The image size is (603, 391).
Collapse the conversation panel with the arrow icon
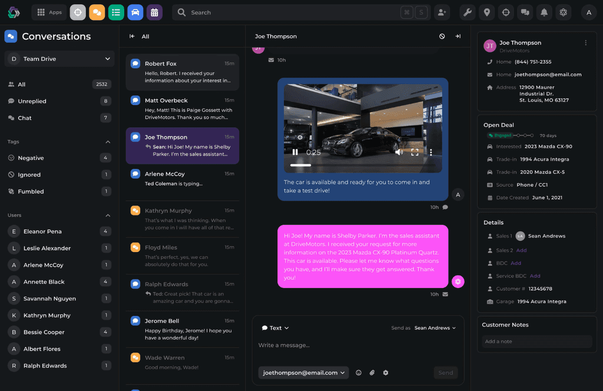click(458, 36)
